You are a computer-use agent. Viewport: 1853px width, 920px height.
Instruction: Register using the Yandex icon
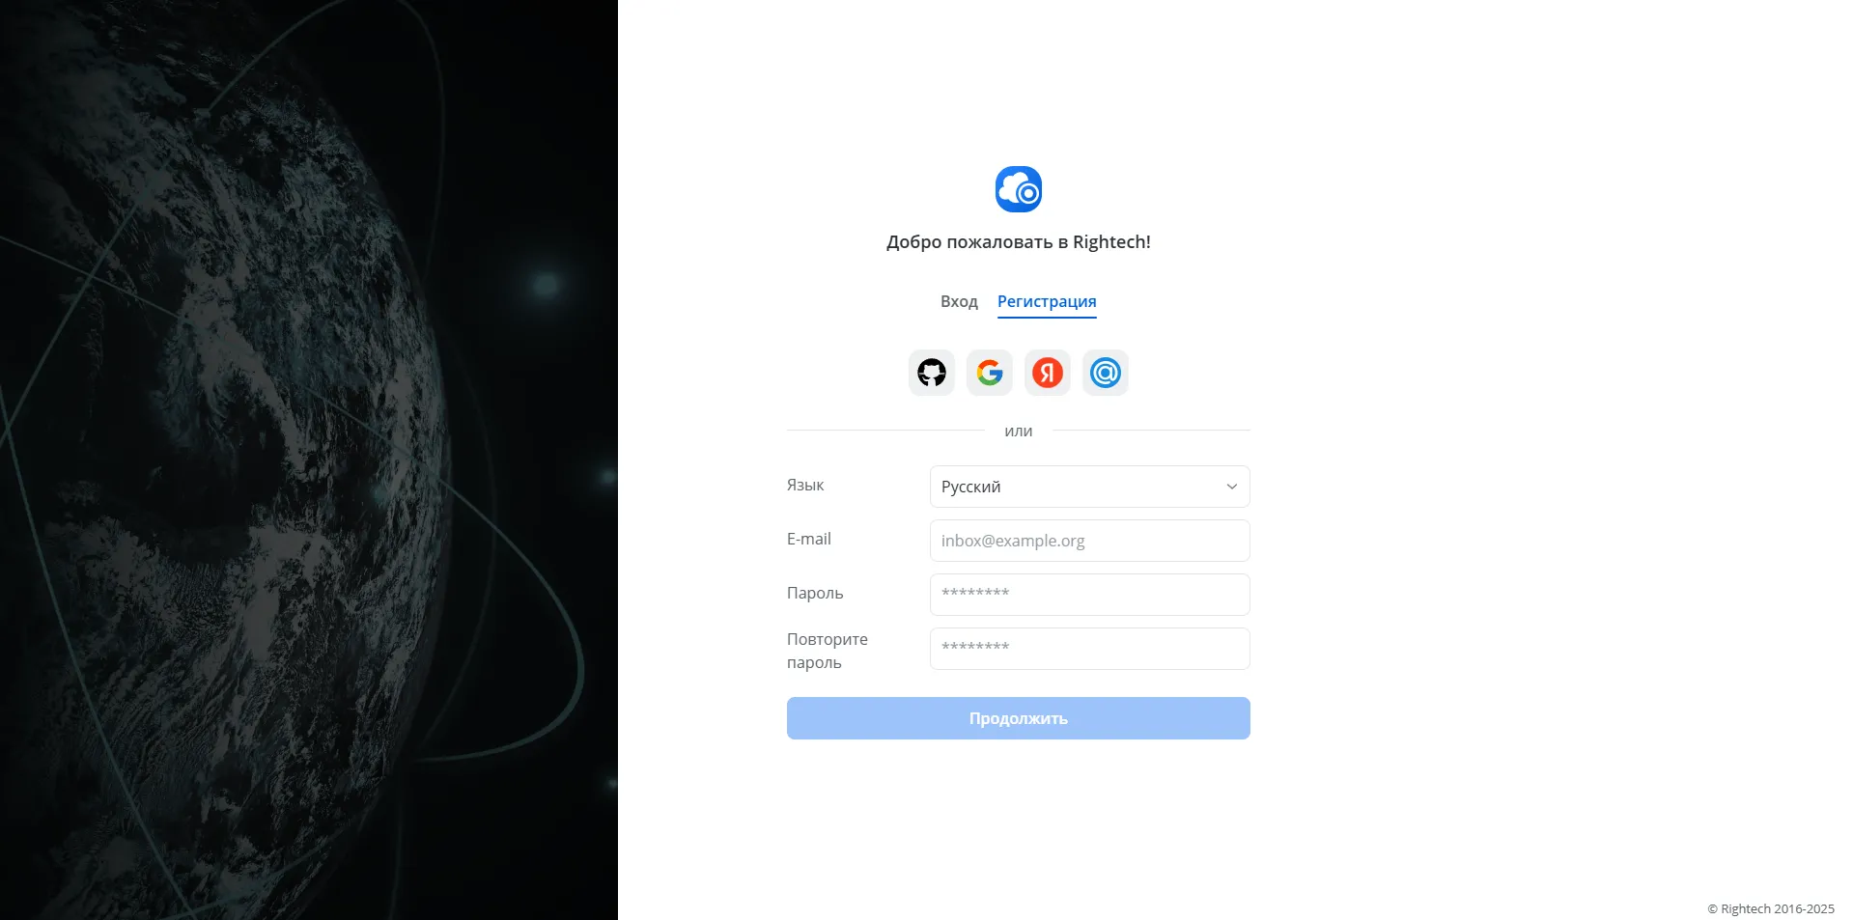(1048, 373)
